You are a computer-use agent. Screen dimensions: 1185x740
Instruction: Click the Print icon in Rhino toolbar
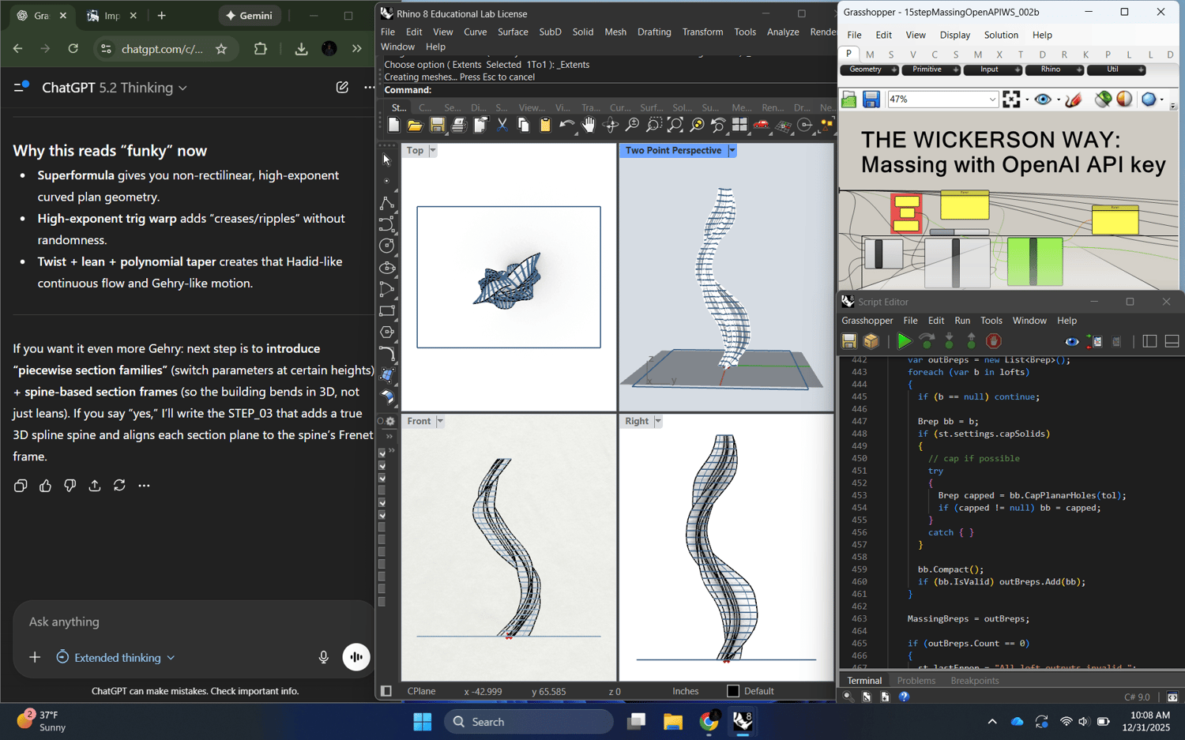[x=458, y=126]
